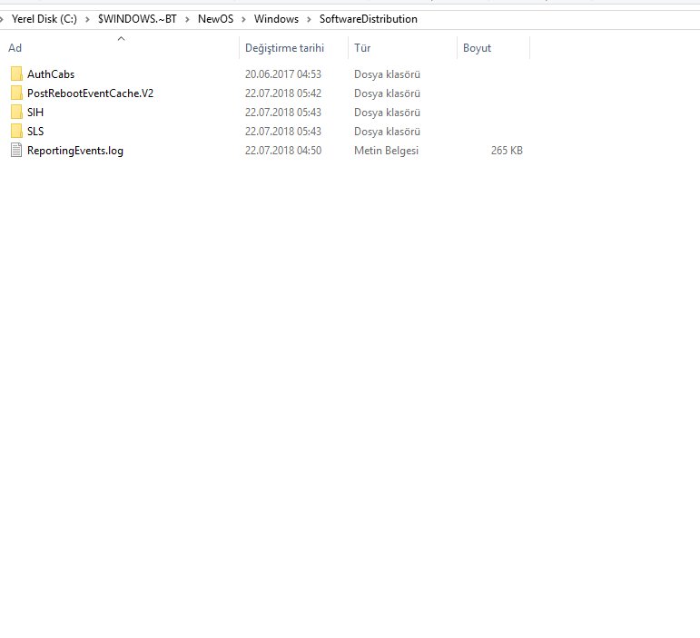Expand chevron after Windows breadcrumb
This screenshot has height=638, width=700.
(309, 19)
